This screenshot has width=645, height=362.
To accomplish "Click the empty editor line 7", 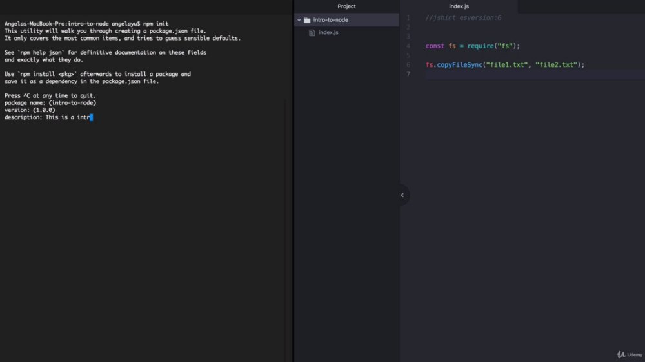I will (535, 74).
